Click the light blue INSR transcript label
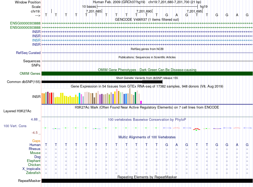The height and width of the screenshot is (187, 253). click(x=36, y=40)
